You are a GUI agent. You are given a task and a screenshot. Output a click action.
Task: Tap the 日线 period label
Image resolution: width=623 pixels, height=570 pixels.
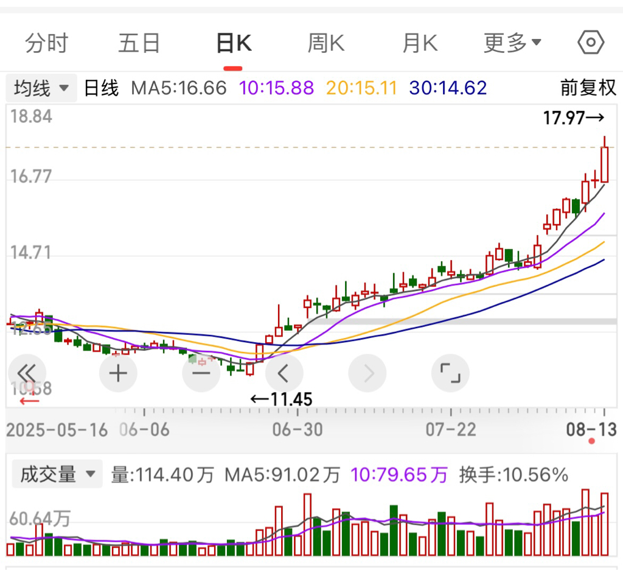point(102,88)
